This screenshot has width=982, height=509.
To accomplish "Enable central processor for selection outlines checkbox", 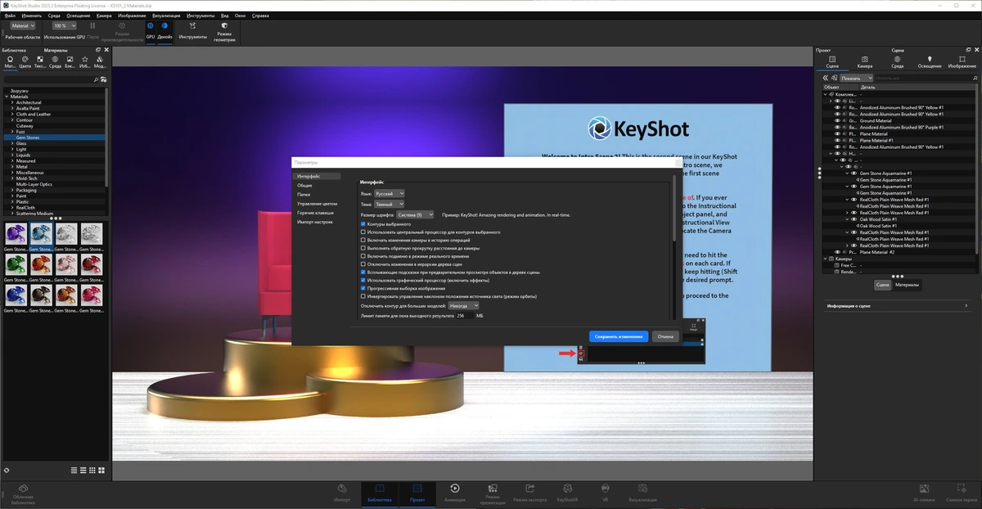I will [363, 232].
